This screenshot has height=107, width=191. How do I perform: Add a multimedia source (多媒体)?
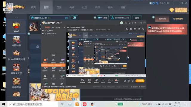pos(103,81)
